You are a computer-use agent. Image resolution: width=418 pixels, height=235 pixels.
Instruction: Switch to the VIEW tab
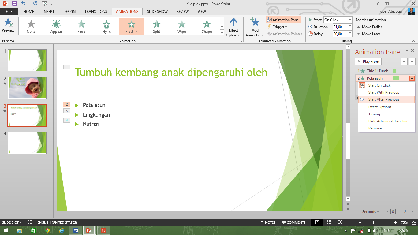(x=202, y=11)
